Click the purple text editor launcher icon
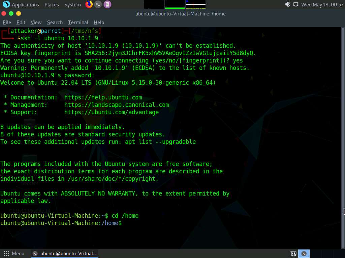The width and height of the screenshot is (345, 258). (x=107, y=4)
